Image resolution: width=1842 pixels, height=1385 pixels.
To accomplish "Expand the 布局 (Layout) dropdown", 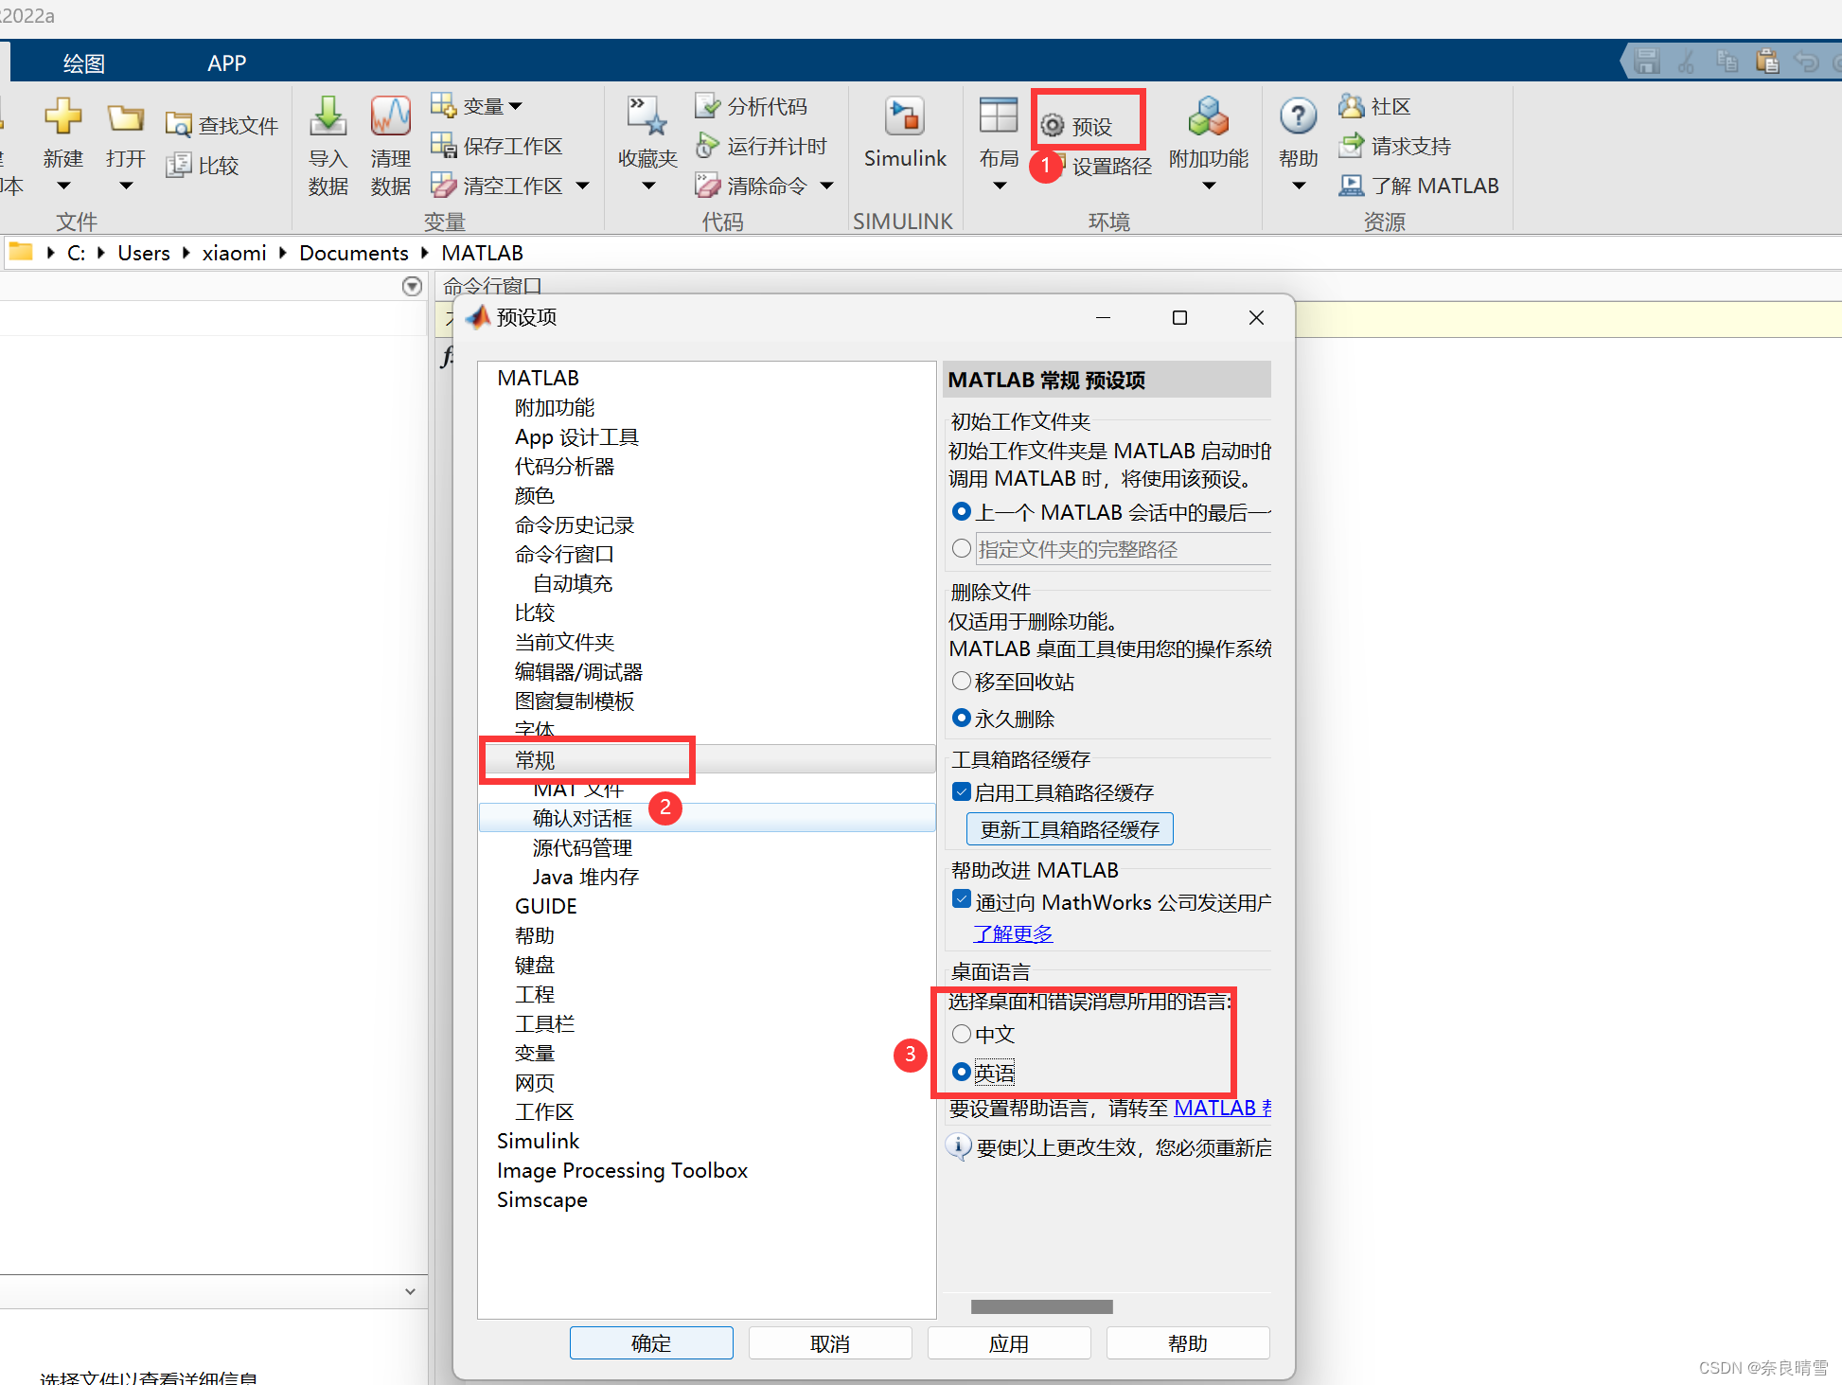I will point(998,186).
